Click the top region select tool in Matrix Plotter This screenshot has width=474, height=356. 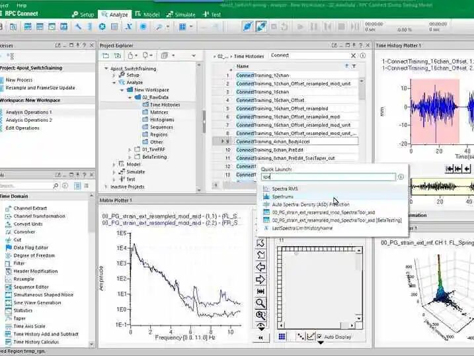point(260,244)
